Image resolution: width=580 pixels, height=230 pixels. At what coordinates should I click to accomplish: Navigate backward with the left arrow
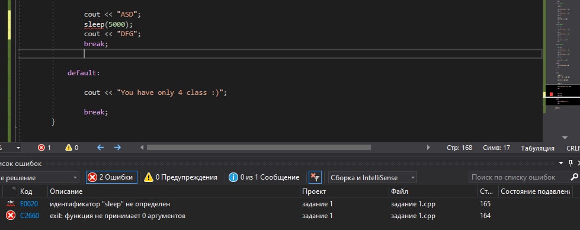[100, 148]
